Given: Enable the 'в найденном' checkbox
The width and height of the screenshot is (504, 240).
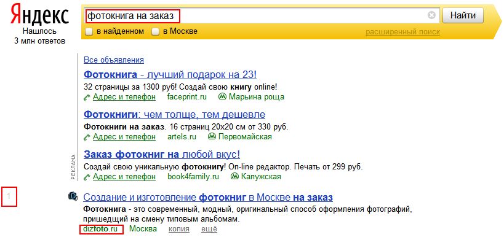Looking at the screenshot, I should coord(89,32).
